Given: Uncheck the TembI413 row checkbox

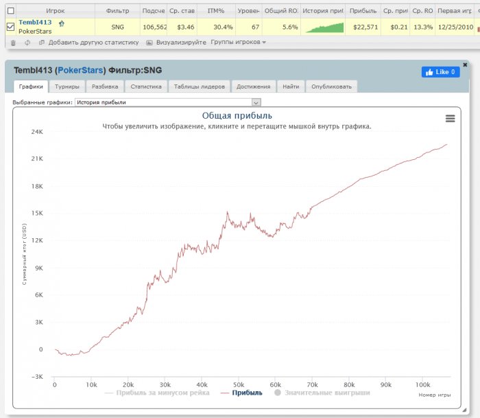Looking at the screenshot, I should [10, 27].
